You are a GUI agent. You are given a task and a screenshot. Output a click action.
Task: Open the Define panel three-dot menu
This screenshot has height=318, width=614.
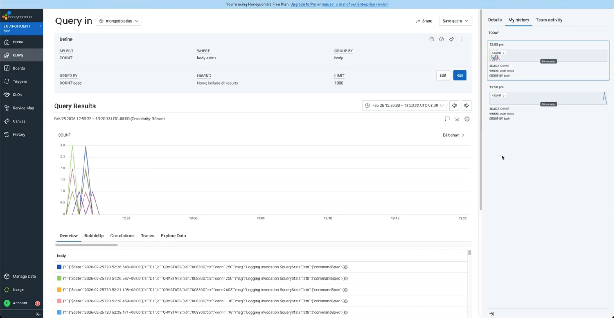coord(462,39)
